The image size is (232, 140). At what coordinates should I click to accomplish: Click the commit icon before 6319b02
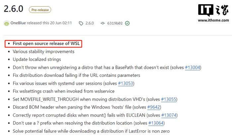(102, 23)
